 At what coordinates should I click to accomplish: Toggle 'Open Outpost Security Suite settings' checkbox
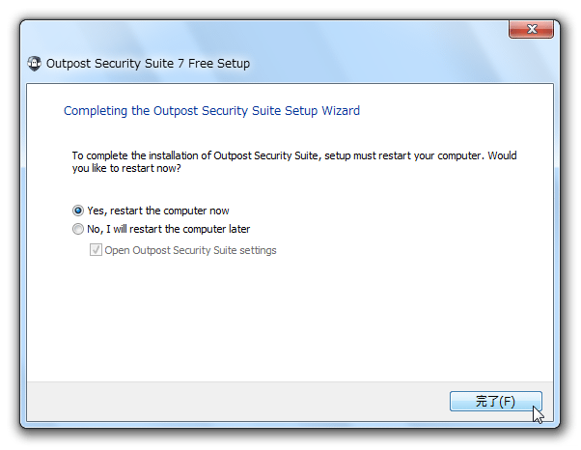point(96,250)
